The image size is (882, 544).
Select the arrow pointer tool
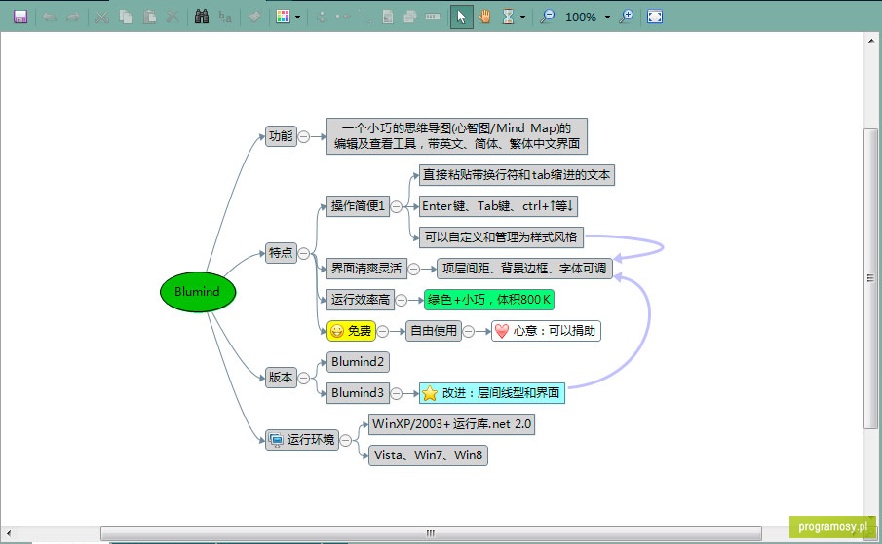[x=461, y=17]
